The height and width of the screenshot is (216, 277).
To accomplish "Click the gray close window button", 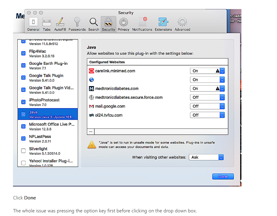I will (29, 13).
